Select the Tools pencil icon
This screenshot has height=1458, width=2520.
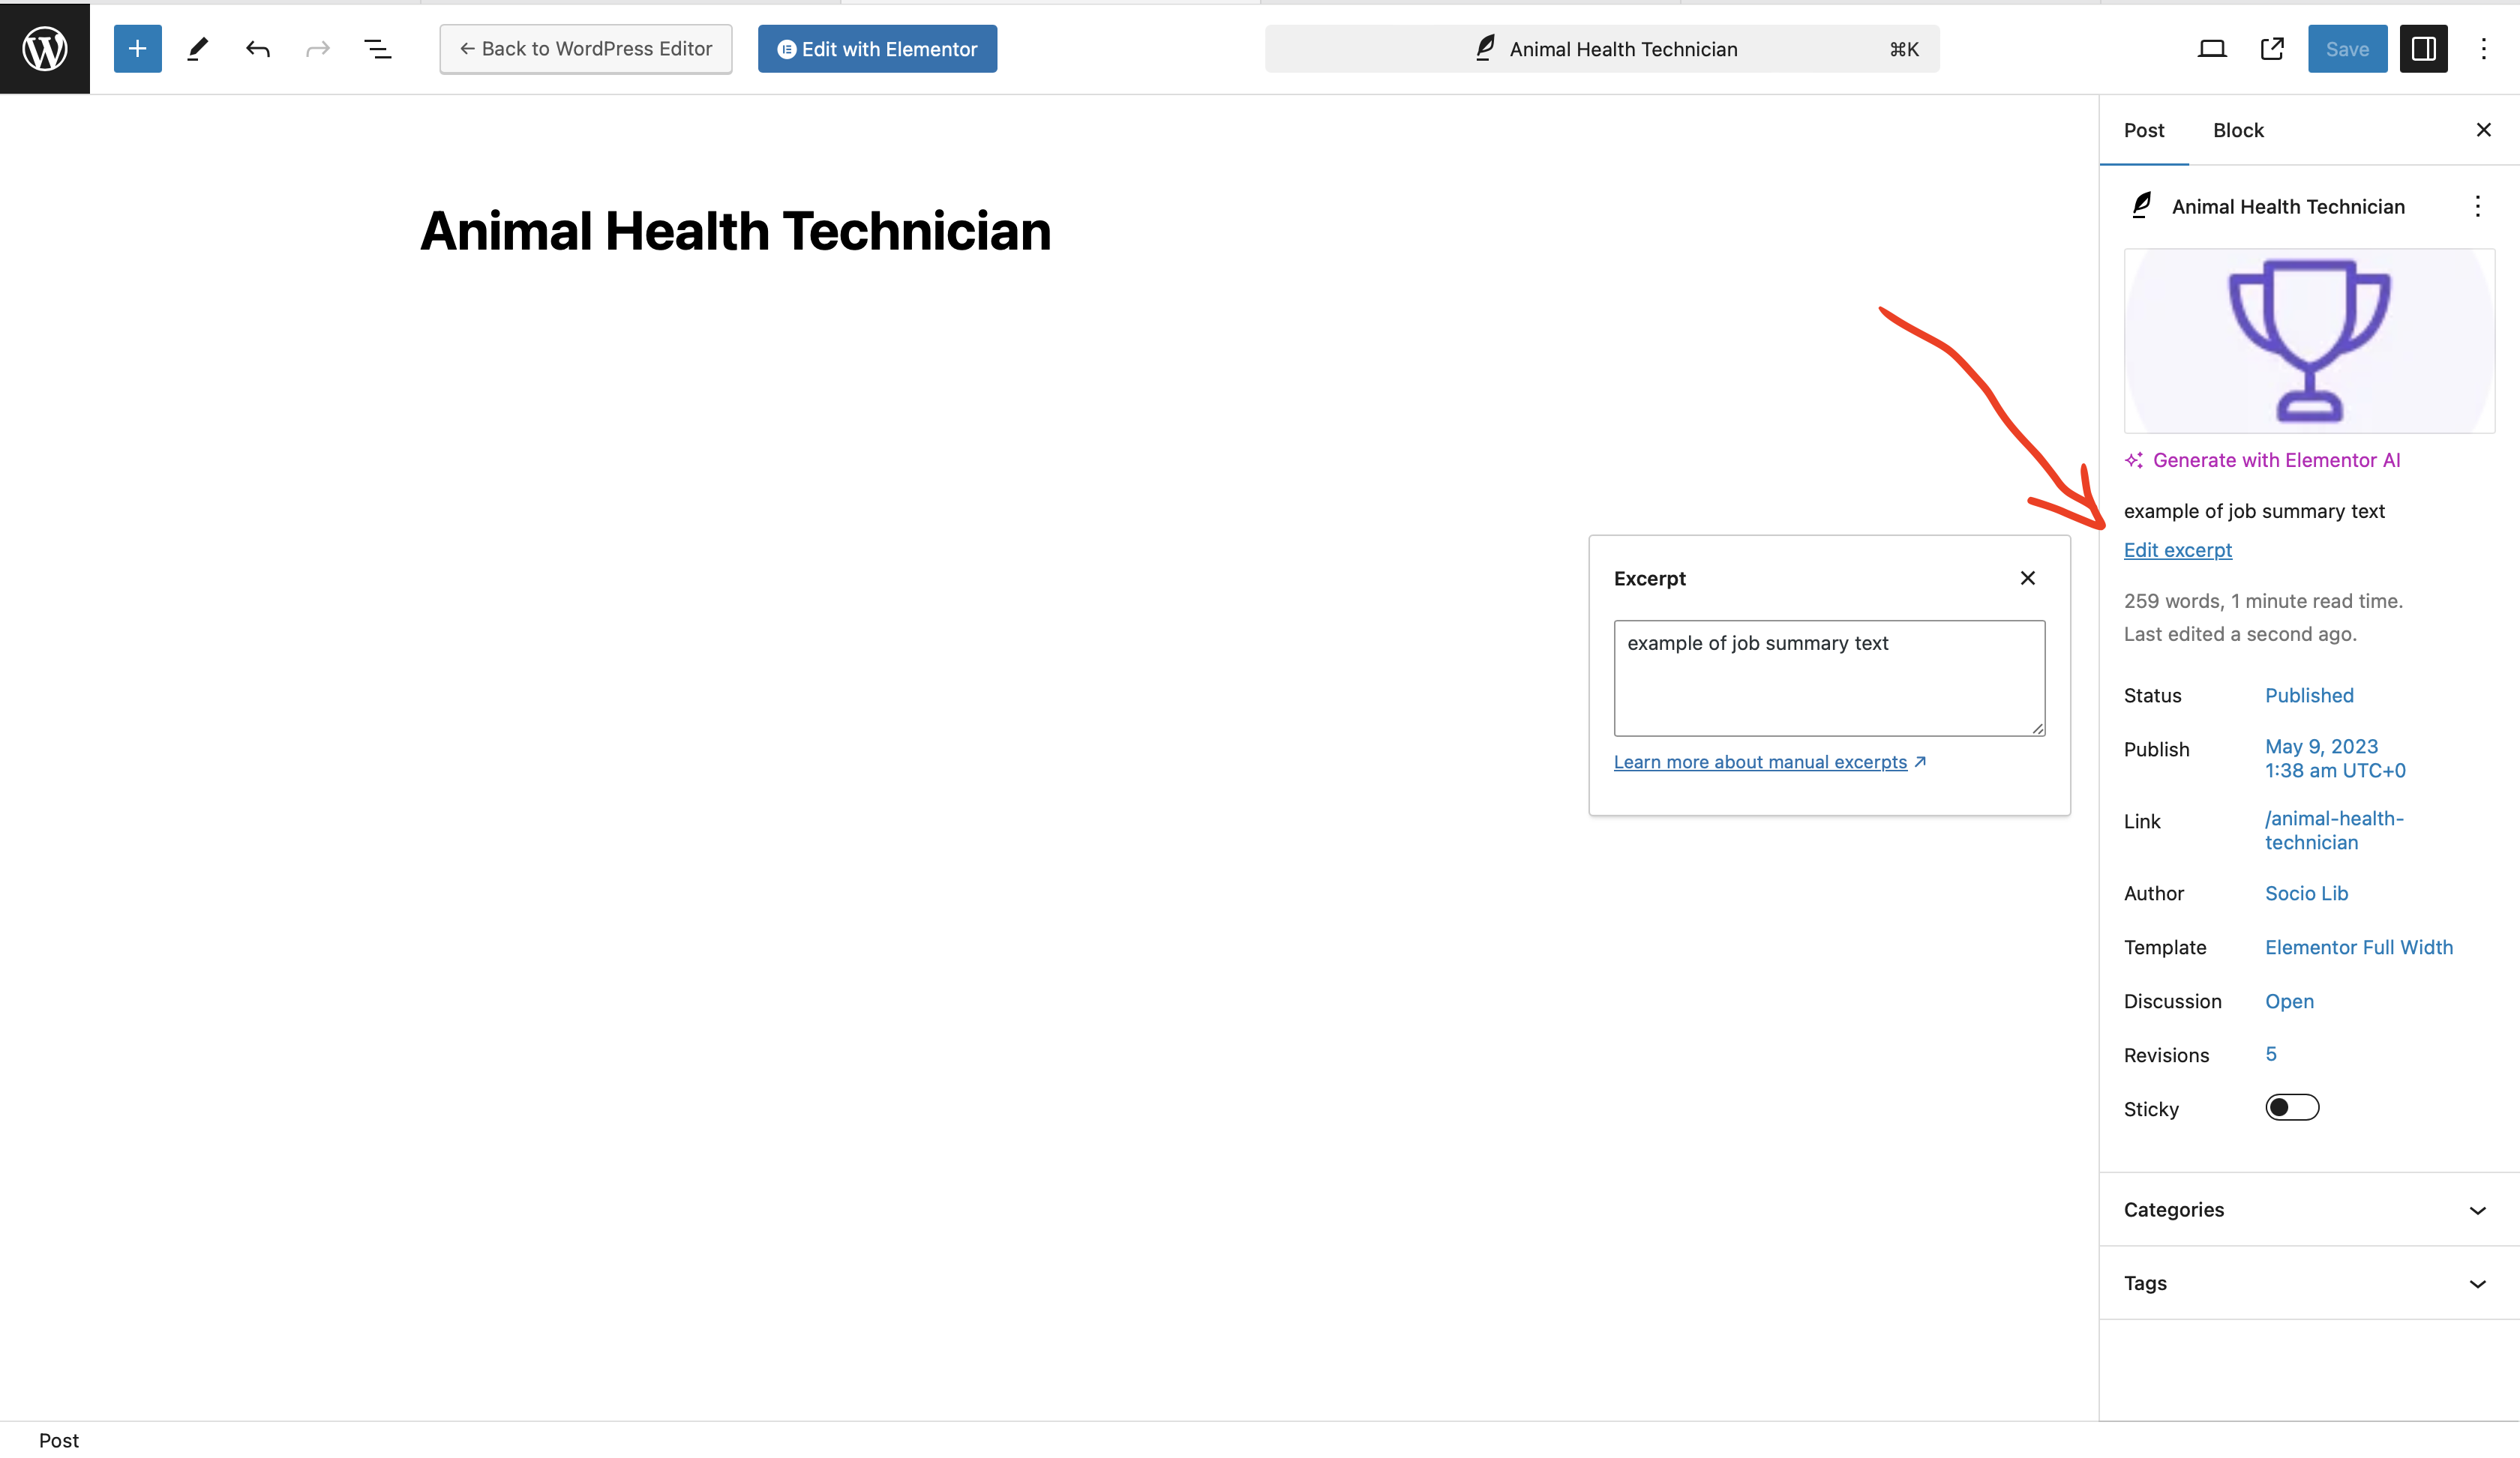(197, 48)
